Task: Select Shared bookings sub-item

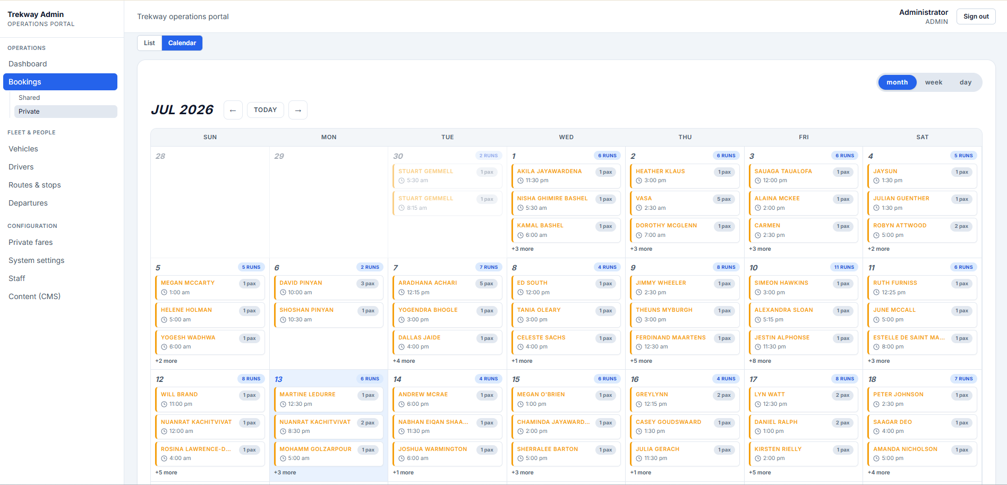Action: tap(65, 98)
